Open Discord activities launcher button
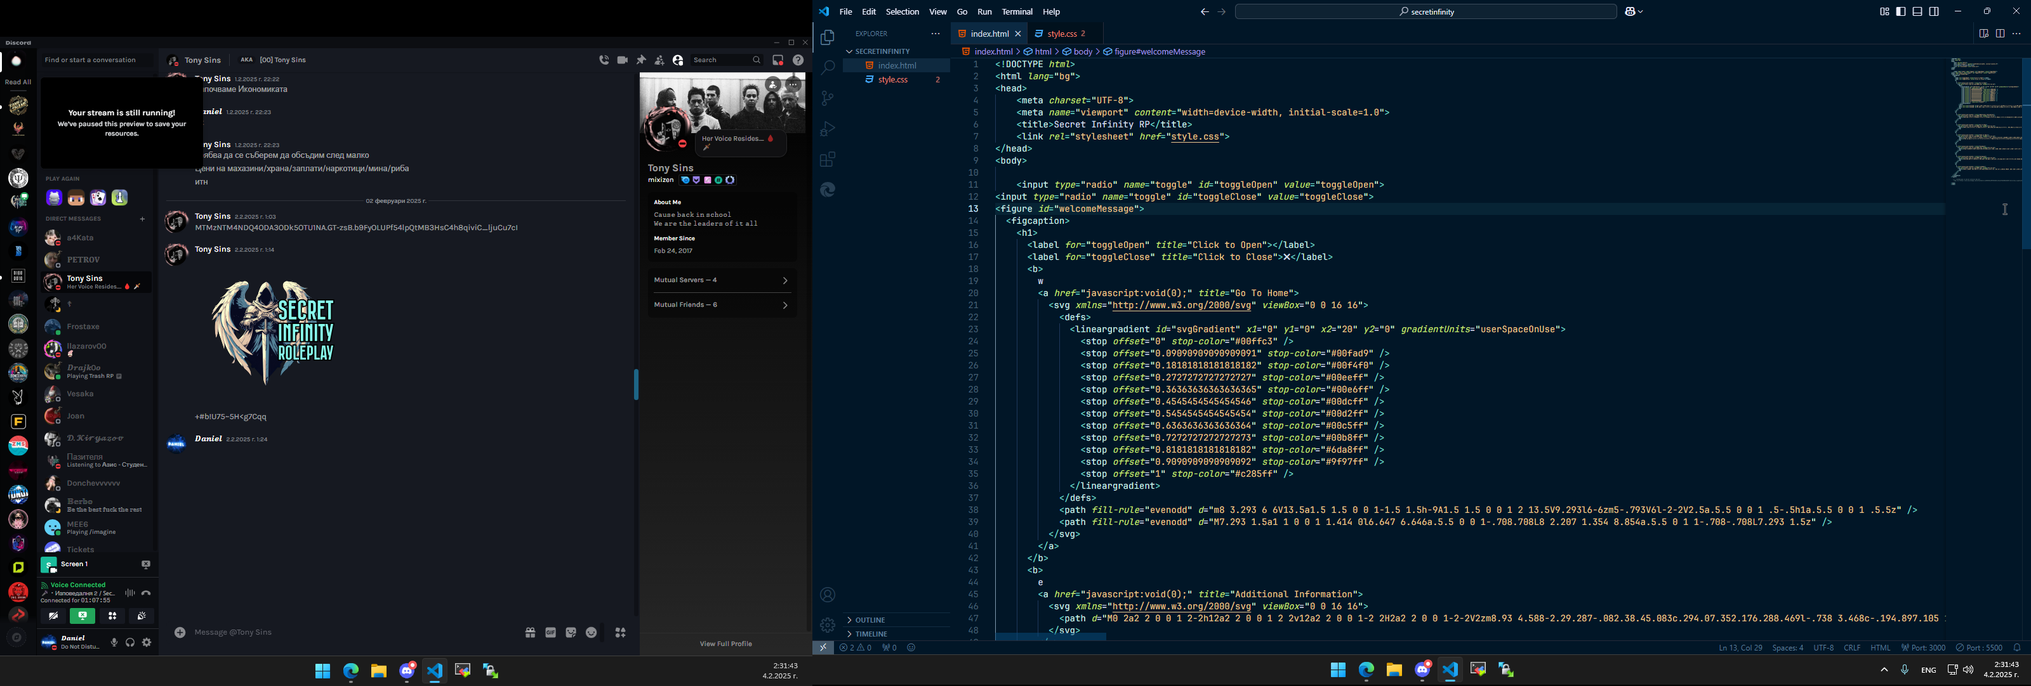This screenshot has width=2031, height=686. [x=113, y=617]
